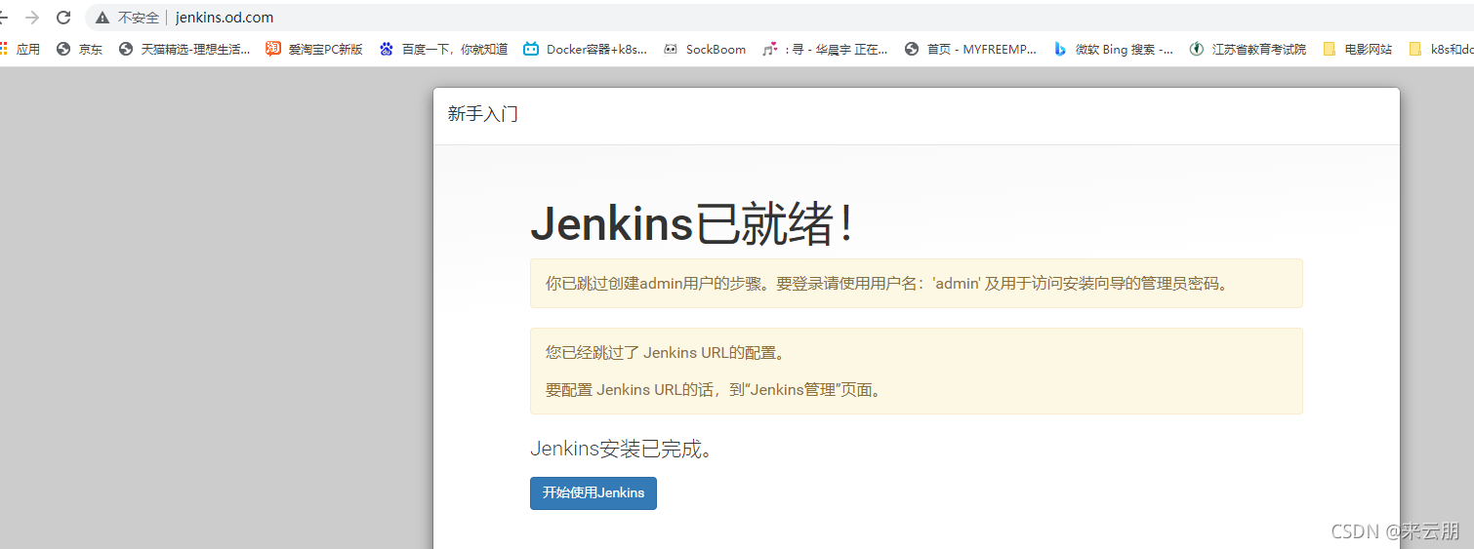Click the browser forward arrow

(32, 18)
